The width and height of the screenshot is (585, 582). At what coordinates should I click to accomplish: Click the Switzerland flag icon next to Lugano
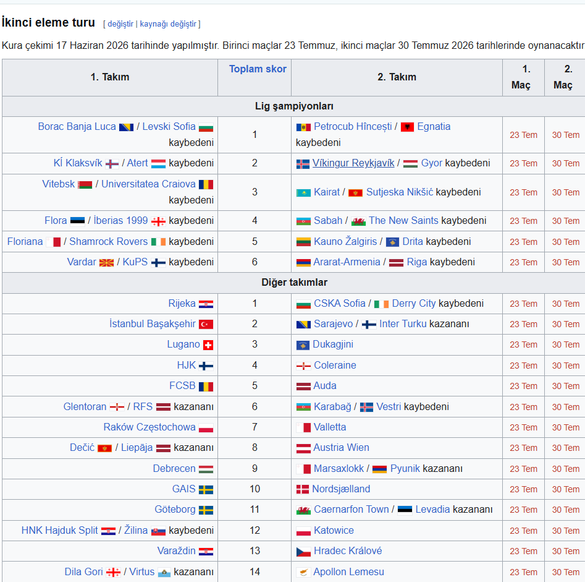click(x=208, y=344)
